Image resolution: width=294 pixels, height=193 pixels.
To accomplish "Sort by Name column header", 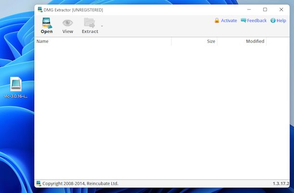I will [x=103, y=41].
